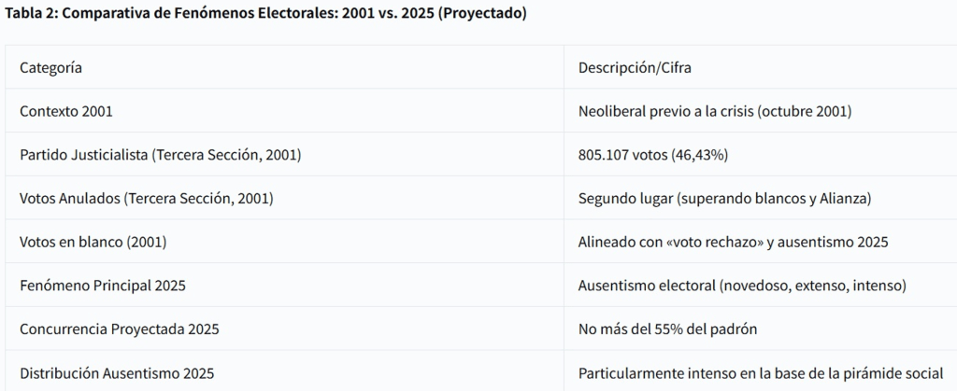This screenshot has height=391, width=957.
Task: Select the 'Categoría' header cell
Action: coord(284,67)
